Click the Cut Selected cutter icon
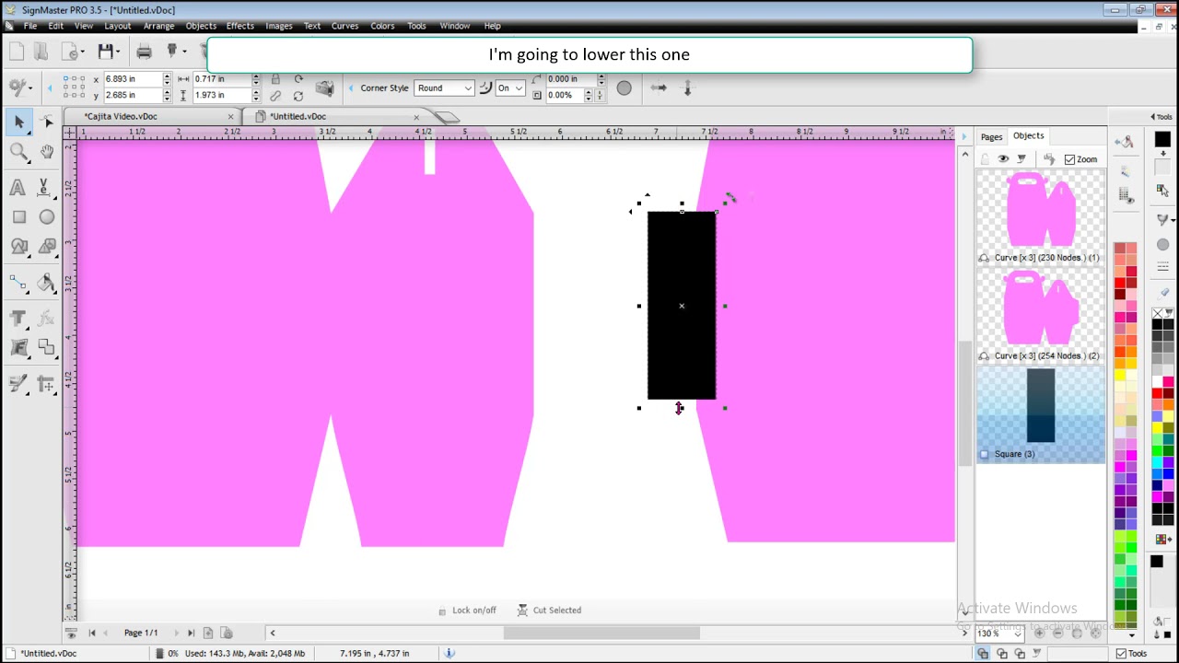 point(522,611)
